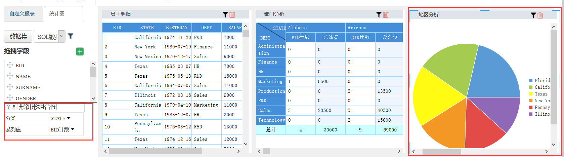Viewport: 564px width, 157px height.
Task: Click the trash icon on 部门分析 panel
Action: (x=386, y=14)
